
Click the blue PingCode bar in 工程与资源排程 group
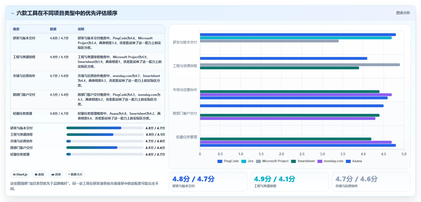coord(283,58)
